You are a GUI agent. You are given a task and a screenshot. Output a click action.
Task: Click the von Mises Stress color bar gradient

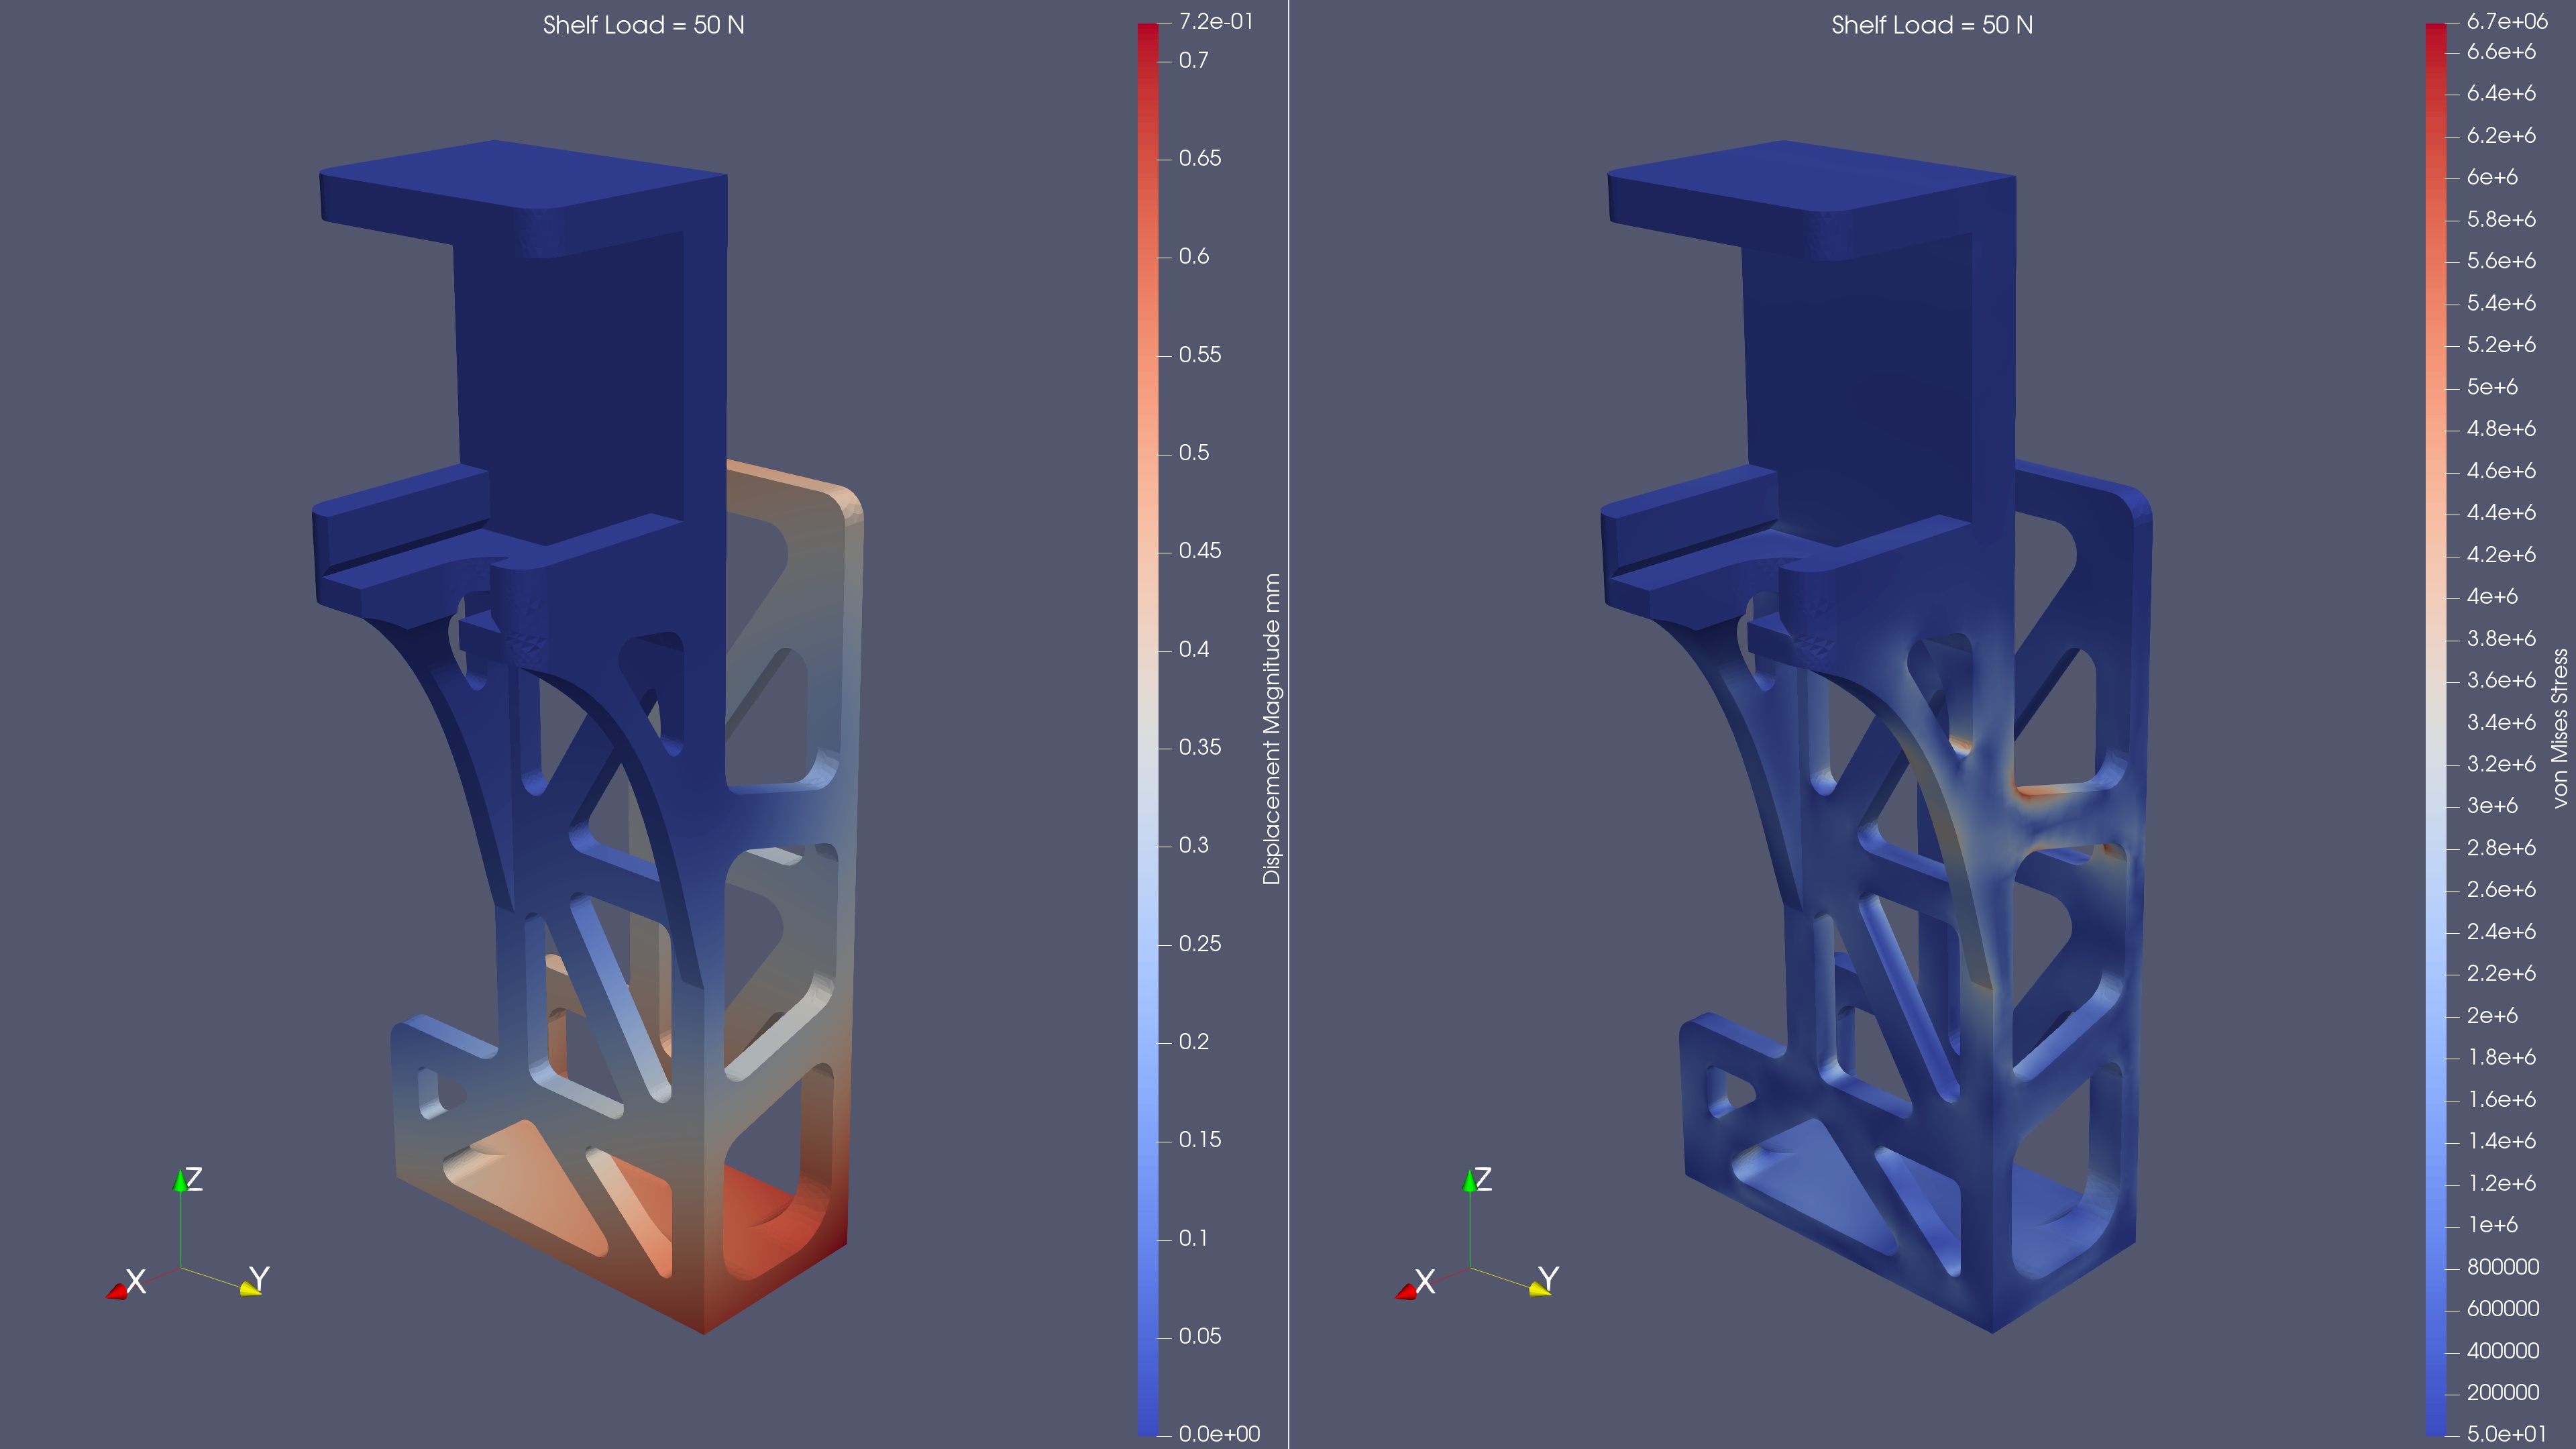pos(2435,729)
